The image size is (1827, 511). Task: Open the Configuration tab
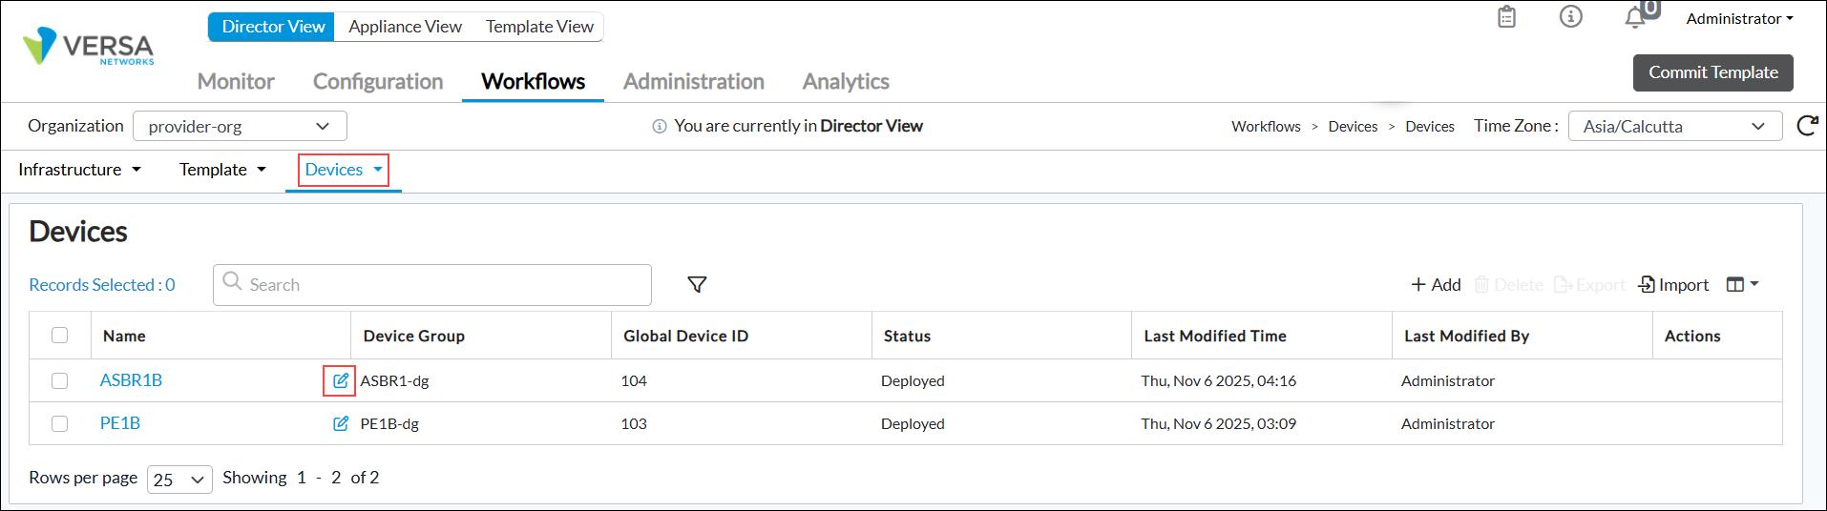(x=378, y=81)
